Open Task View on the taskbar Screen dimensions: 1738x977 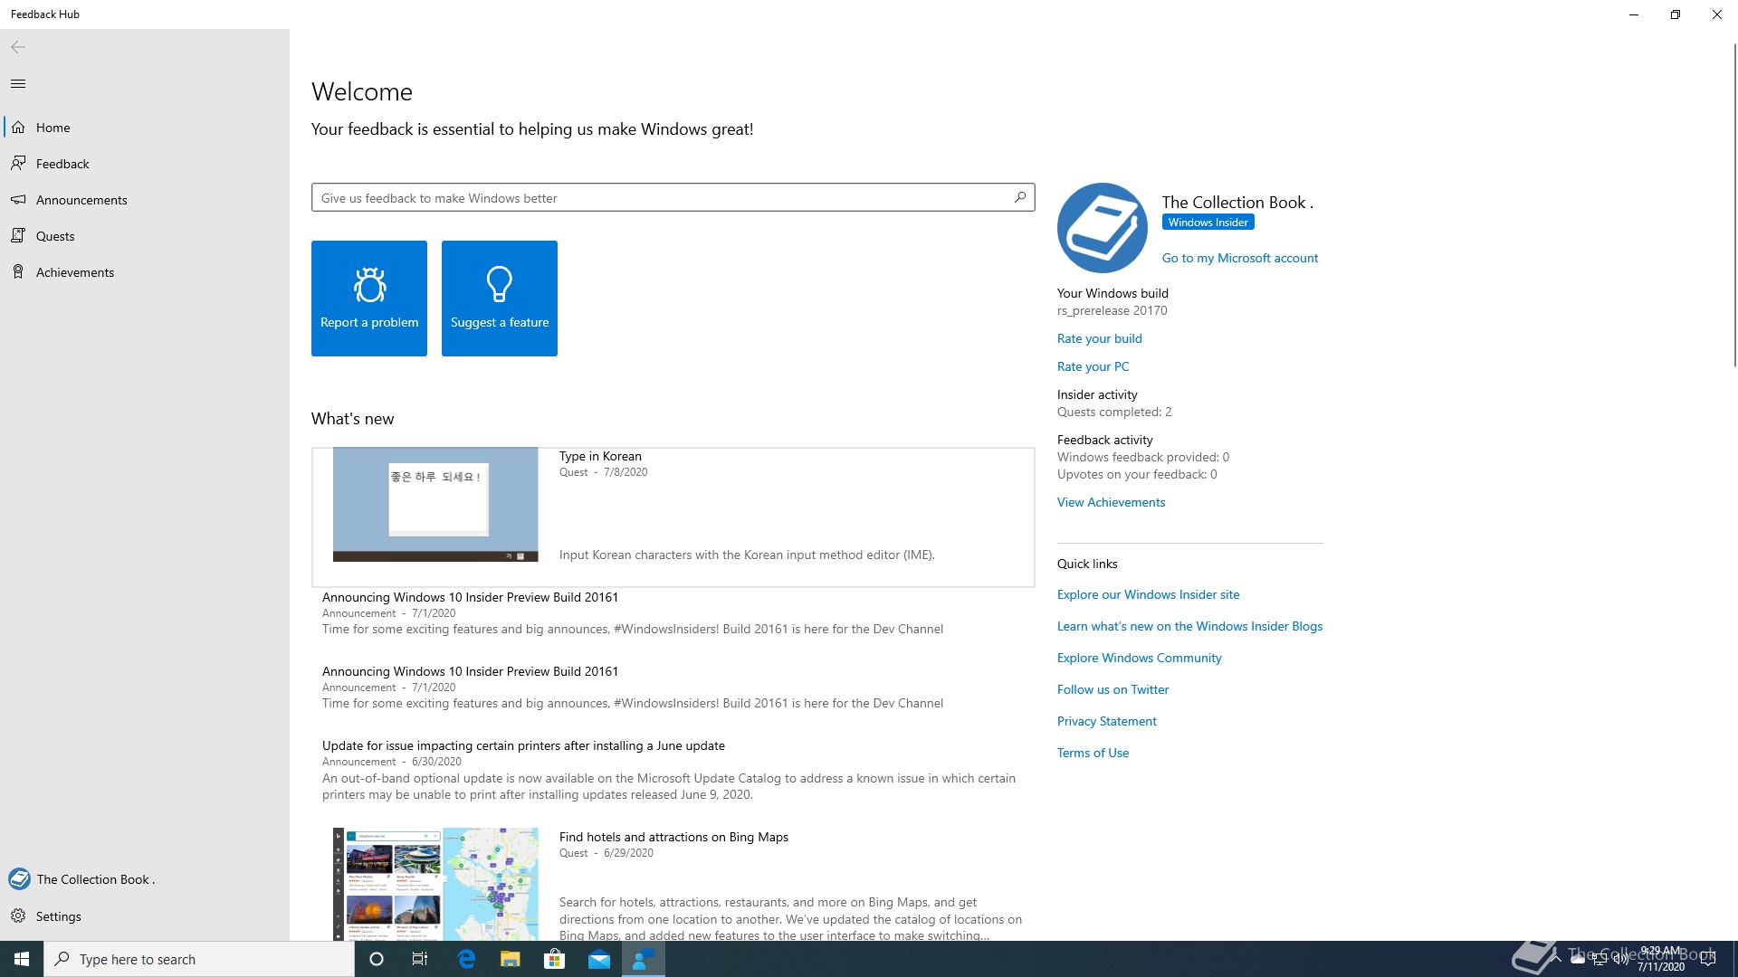click(x=420, y=959)
